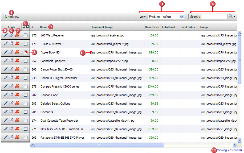
Task: Edit the Canon PowerShot SD400 row
Action: pos(6,69)
